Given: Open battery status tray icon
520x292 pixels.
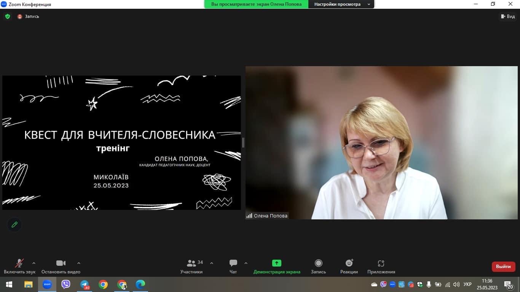Looking at the screenshot, I should click(x=438, y=284).
